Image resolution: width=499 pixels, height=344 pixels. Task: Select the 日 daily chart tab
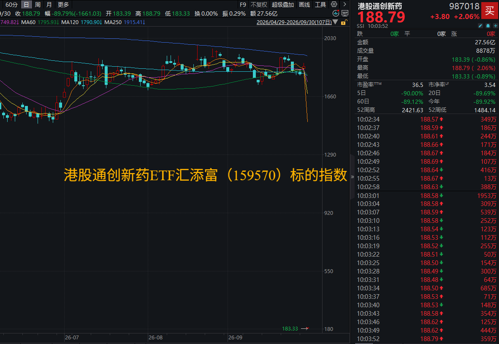pyautogui.click(x=27, y=5)
